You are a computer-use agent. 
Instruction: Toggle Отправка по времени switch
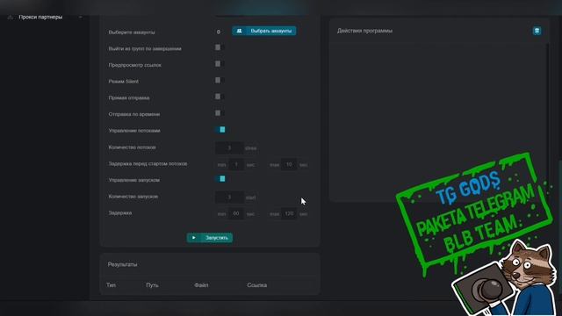(x=220, y=113)
